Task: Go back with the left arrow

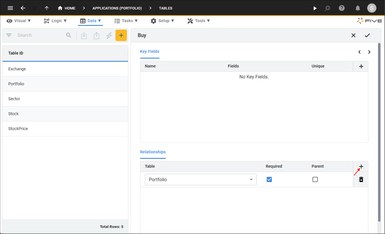Action: click(x=23, y=8)
